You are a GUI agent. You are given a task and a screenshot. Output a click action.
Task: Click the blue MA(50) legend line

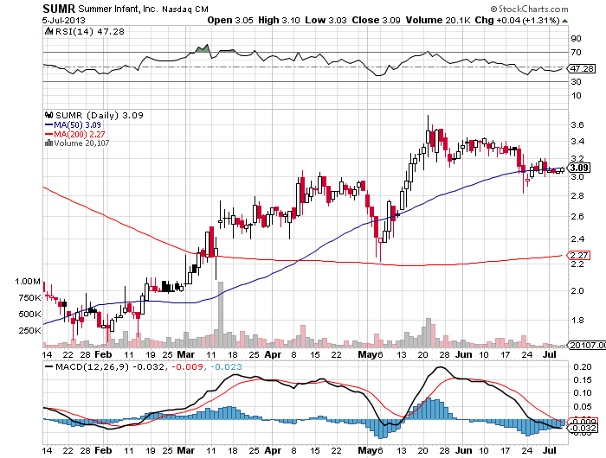pyautogui.click(x=49, y=124)
